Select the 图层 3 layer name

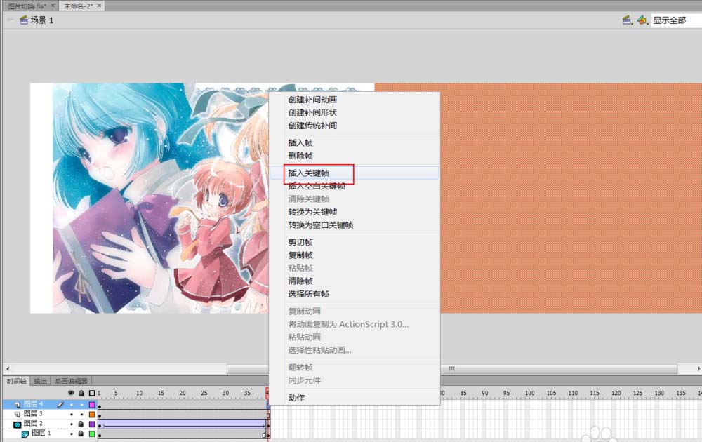(x=33, y=414)
